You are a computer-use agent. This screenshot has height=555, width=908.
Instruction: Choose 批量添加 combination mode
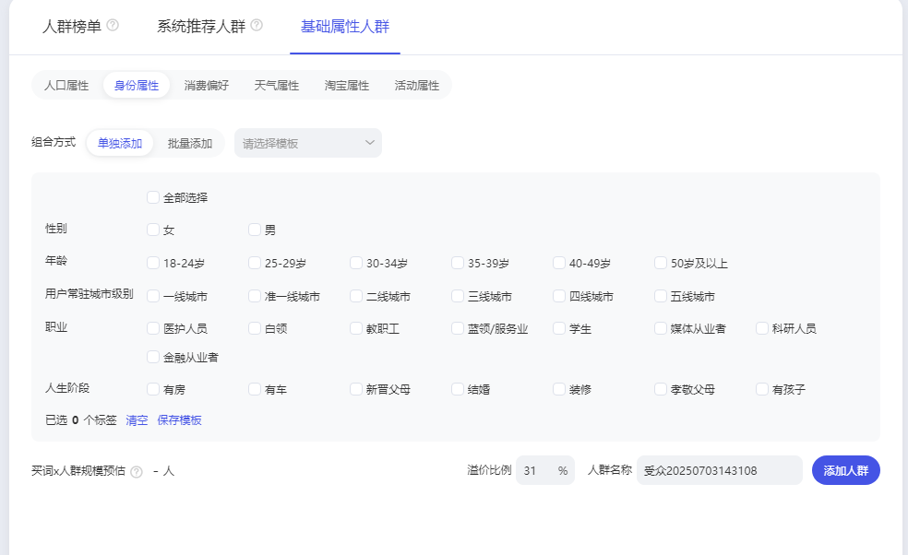click(x=190, y=143)
